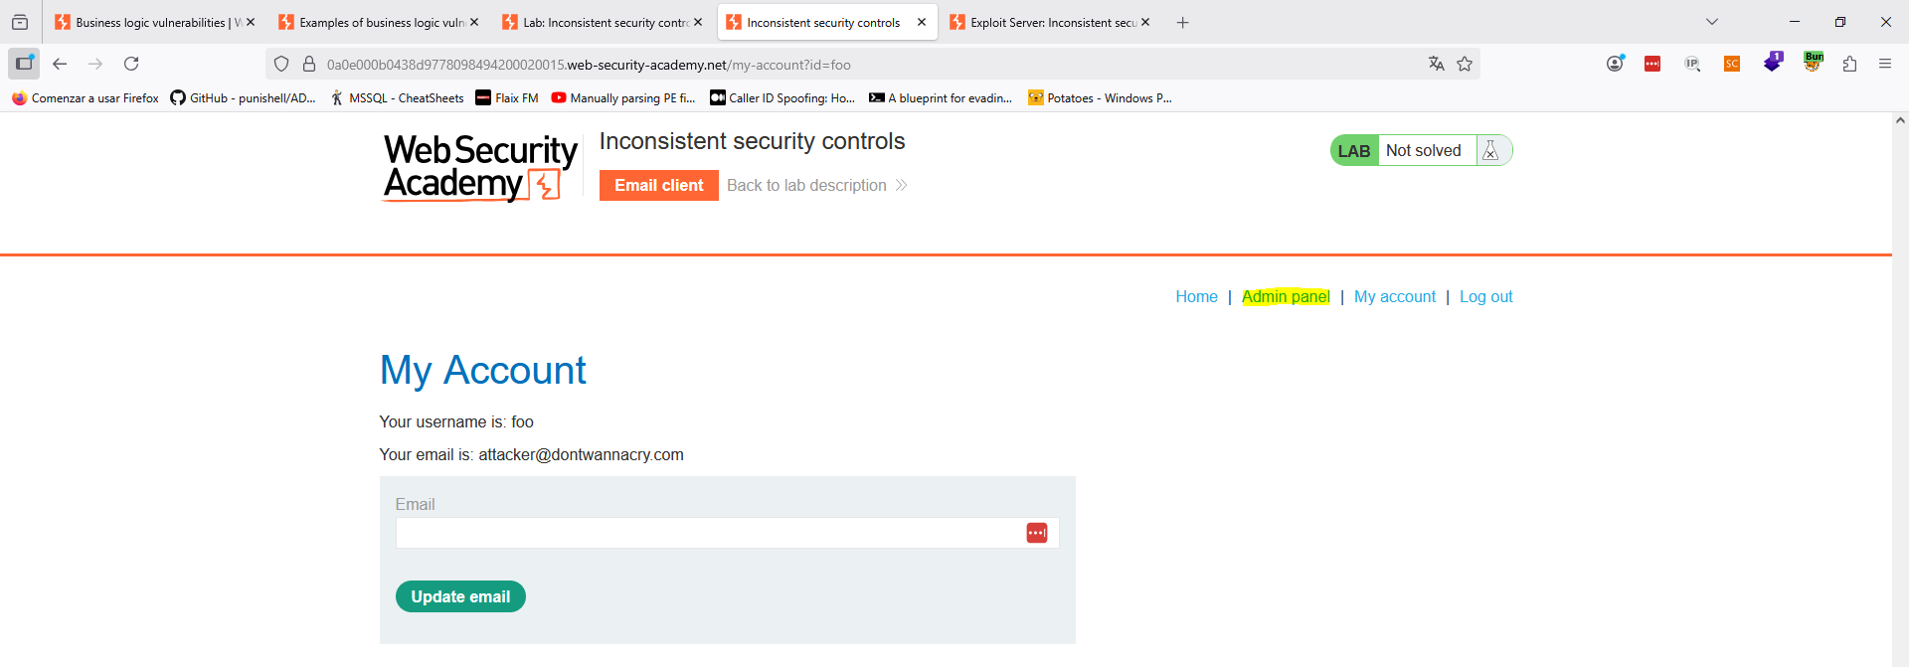Open the Admin panel link
Screen dimensions: 1909x667
pos(1286,296)
